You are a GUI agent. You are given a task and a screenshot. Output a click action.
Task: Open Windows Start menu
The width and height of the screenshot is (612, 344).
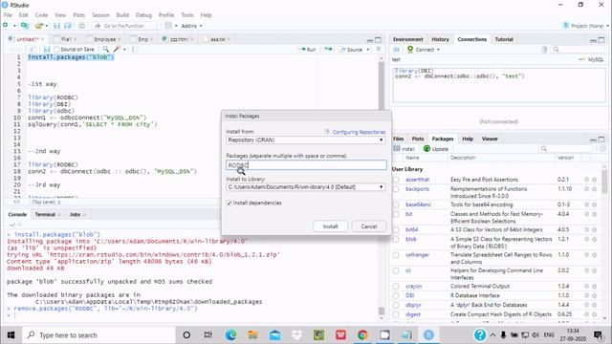[11, 335]
